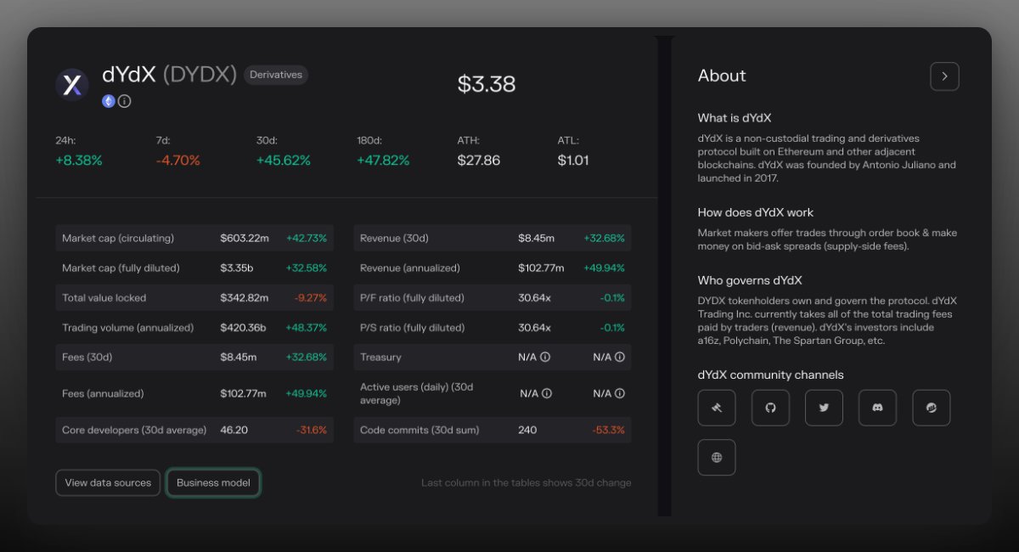
Task: Click the Last column shows 30d change note
Action: coord(526,482)
